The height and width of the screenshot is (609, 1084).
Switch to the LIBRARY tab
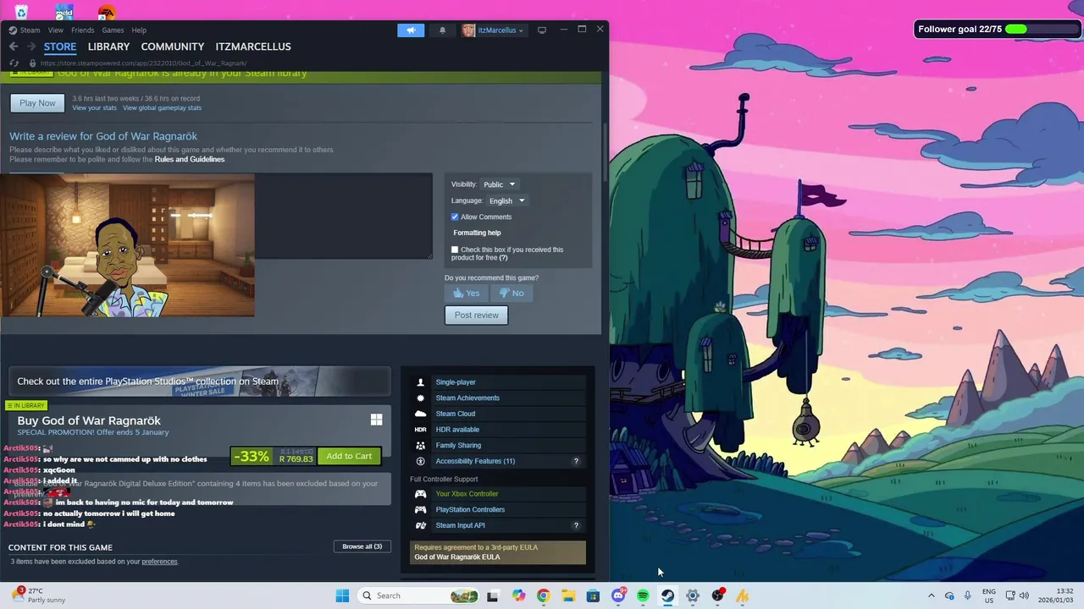pyautogui.click(x=108, y=47)
